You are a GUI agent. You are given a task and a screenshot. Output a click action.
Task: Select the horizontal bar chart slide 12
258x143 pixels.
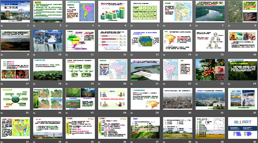tap(113, 41)
